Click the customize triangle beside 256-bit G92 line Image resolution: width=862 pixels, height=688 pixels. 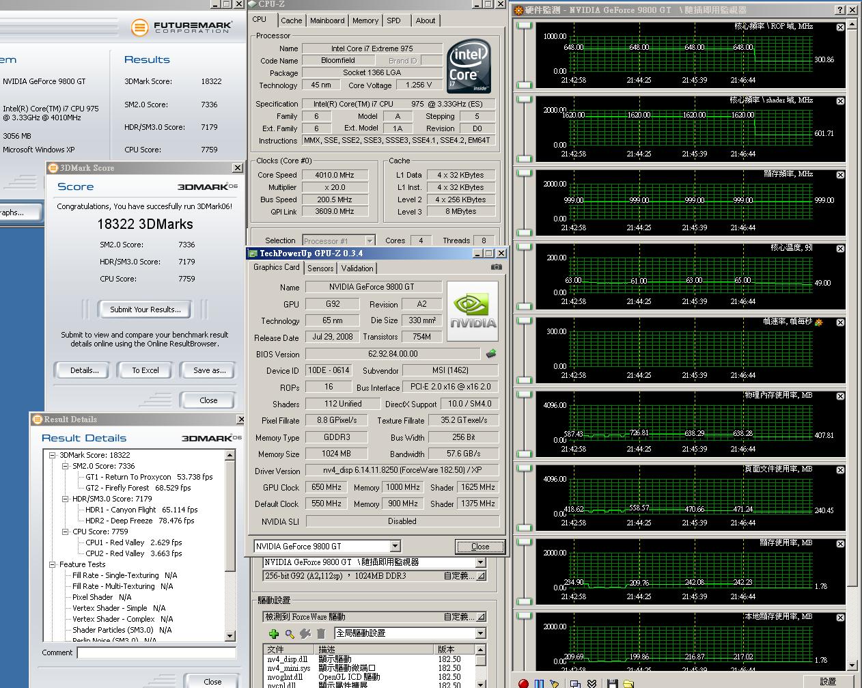click(481, 576)
